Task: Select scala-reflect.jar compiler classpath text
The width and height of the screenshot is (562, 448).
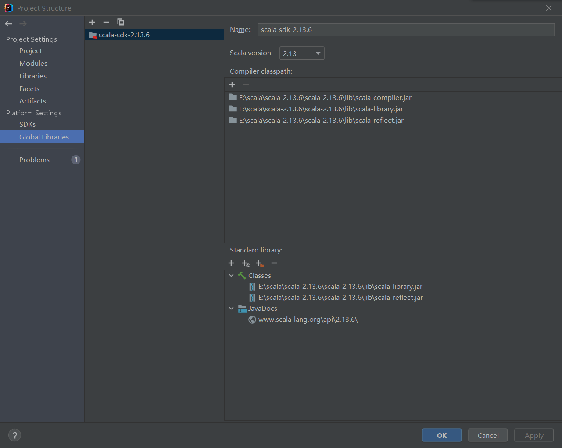Action: [x=321, y=121]
